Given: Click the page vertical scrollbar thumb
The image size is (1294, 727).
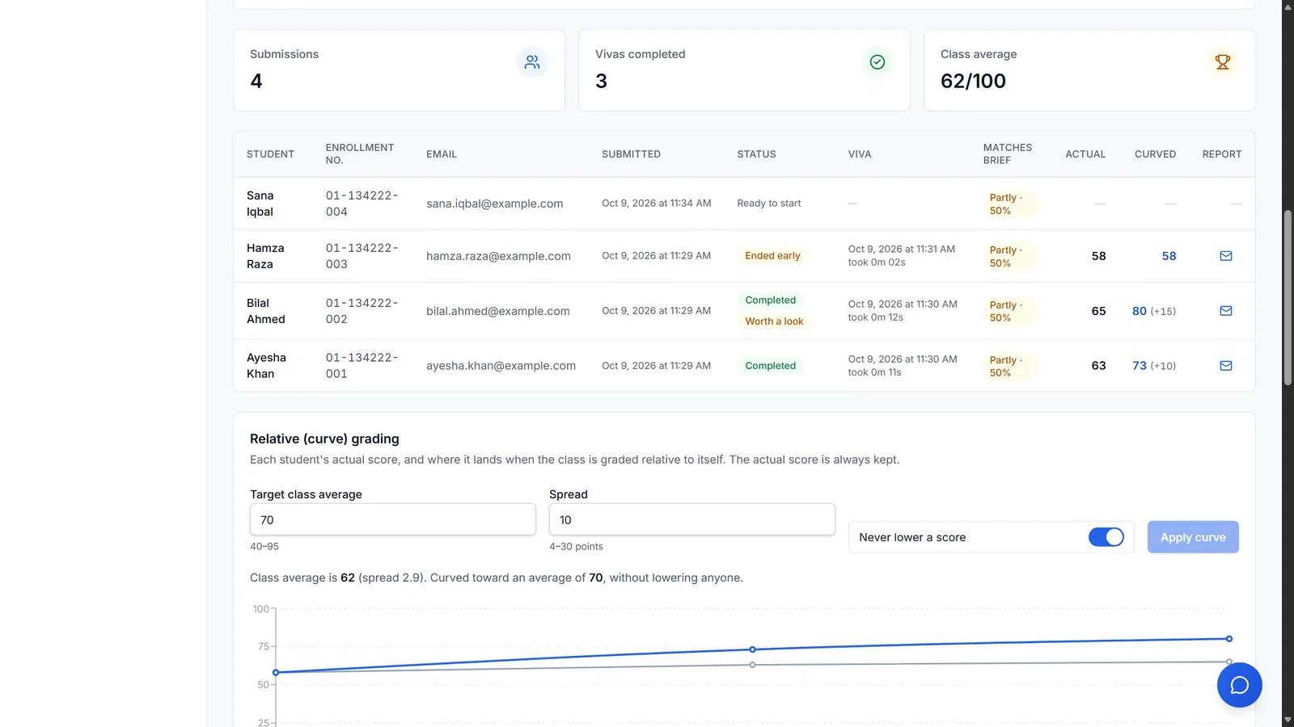Looking at the screenshot, I should point(1288,297).
